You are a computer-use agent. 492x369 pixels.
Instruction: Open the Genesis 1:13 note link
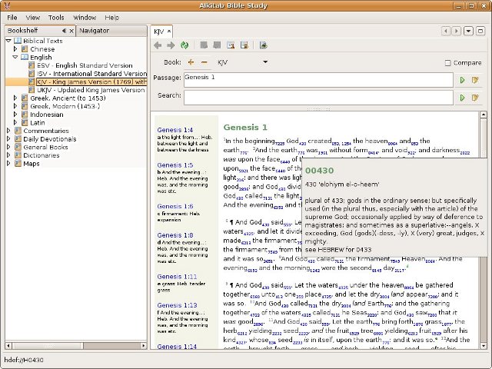tap(177, 305)
